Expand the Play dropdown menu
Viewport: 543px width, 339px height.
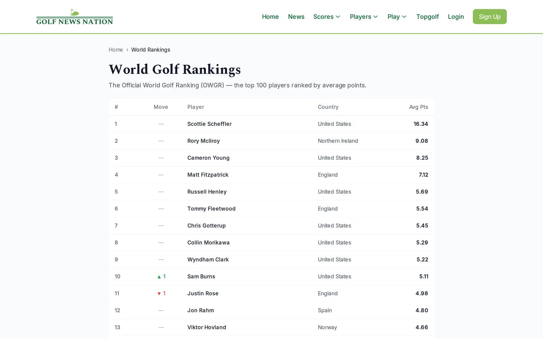tap(397, 17)
